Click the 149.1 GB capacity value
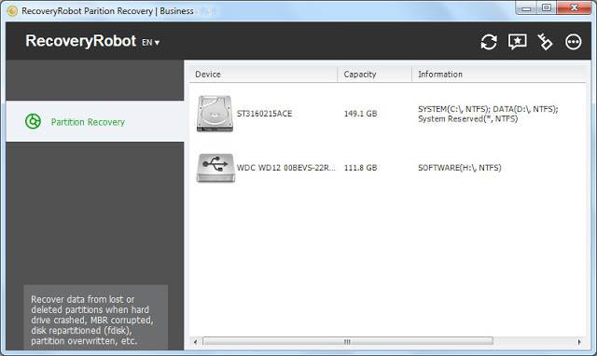The height and width of the screenshot is (356, 597). [x=360, y=114]
